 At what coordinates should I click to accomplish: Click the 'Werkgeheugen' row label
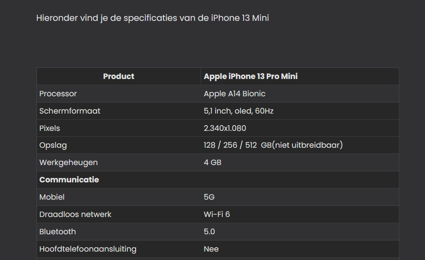(68, 162)
